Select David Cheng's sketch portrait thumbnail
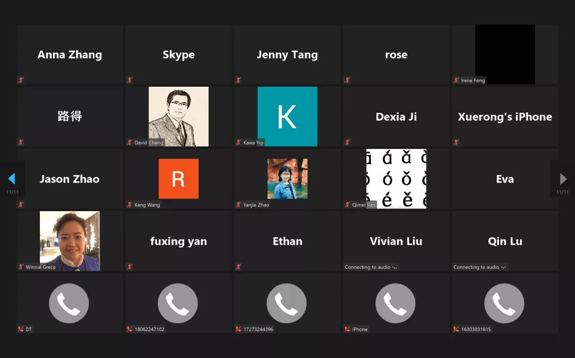Image resolution: width=575 pixels, height=358 pixels. click(x=178, y=116)
